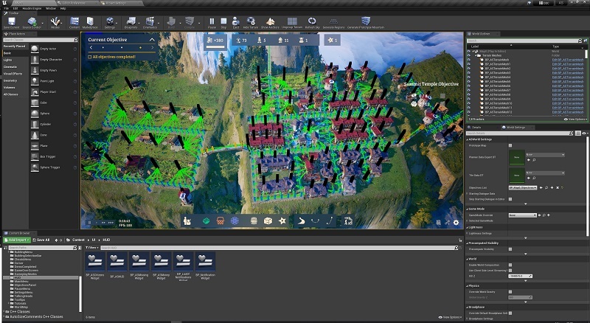Screen dimensions: 590x323
Task: Select Empty Character in Place Actors
Action: (54, 60)
